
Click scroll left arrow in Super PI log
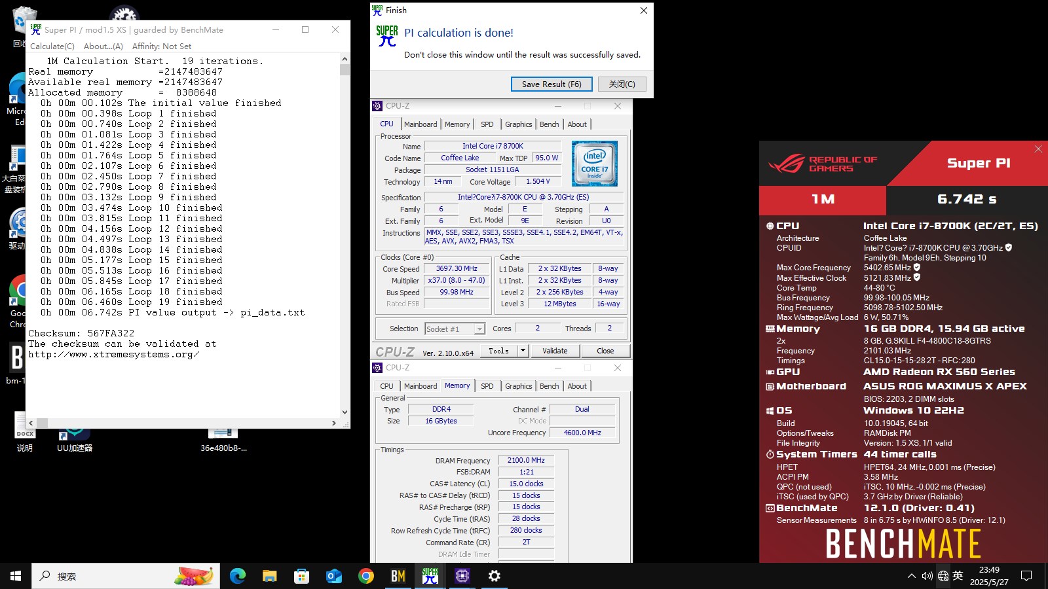pos(31,423)
